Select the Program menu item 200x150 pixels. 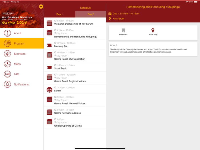pyautogui.click(x=22, y=43)
